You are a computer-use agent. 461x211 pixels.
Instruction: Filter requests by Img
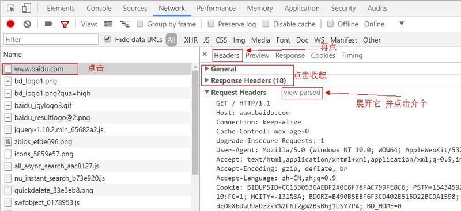click(239, 40)
